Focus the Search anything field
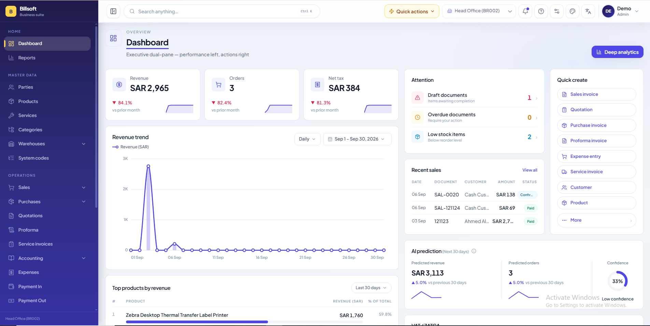The width and height of the screenshot is (650, 326). (222, 11)
